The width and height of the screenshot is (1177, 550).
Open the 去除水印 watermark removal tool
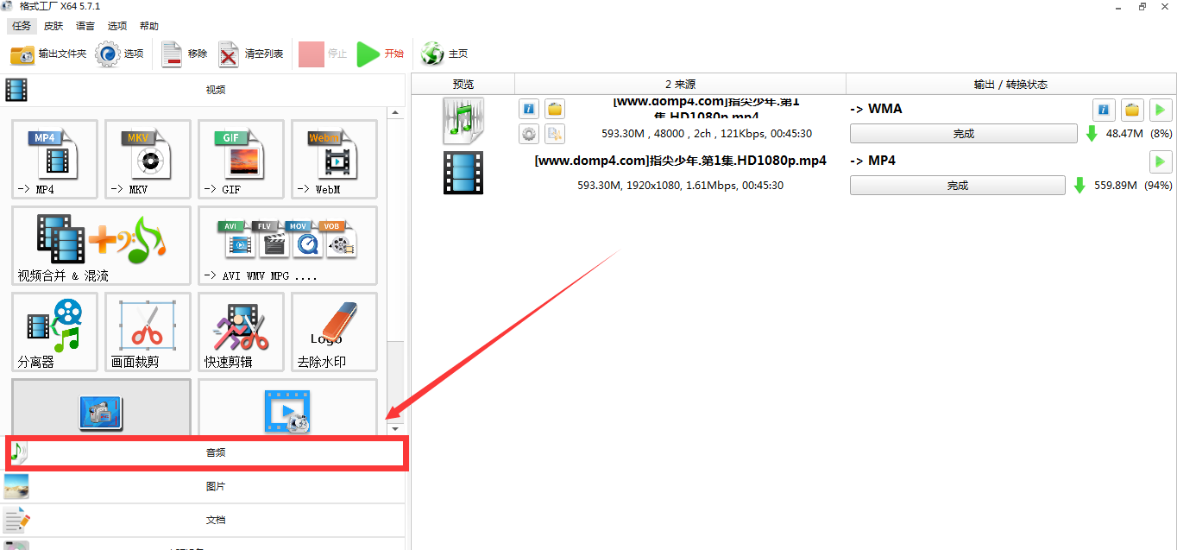pyautogui.click(x=334, y=332)
